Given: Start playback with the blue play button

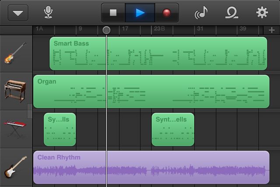Looking at the screenshot, I should [140, 13].
